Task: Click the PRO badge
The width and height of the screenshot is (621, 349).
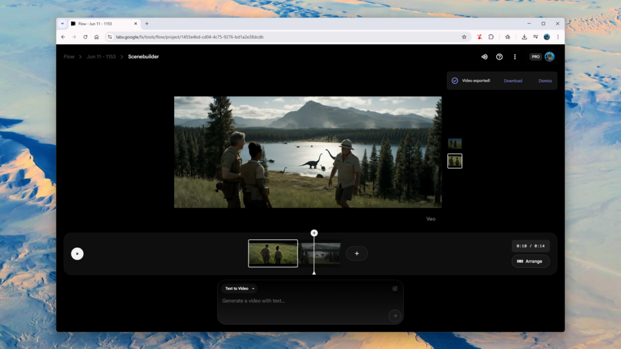Action: [x=535, y=56]
